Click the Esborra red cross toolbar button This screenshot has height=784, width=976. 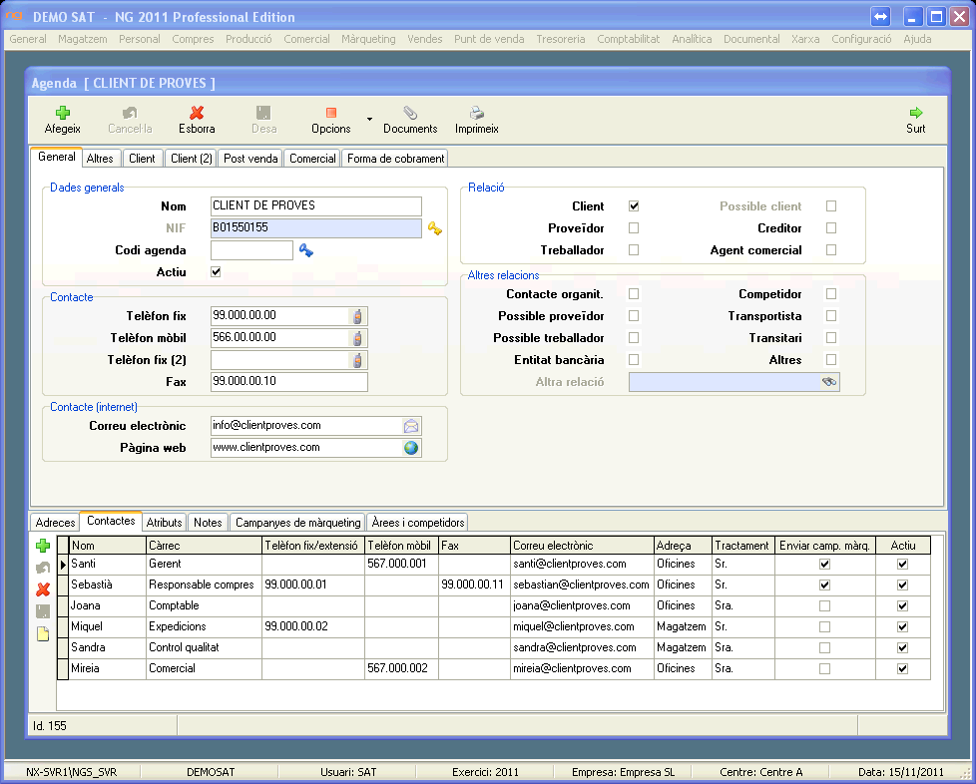tap(197, 120)
